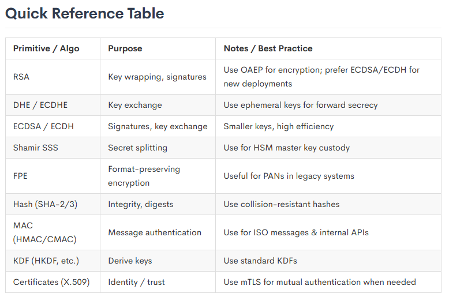The height and width of the screenshot is (297, 449).
Task: Click the forward secrecy note
Action: click(x=301, y=105)
